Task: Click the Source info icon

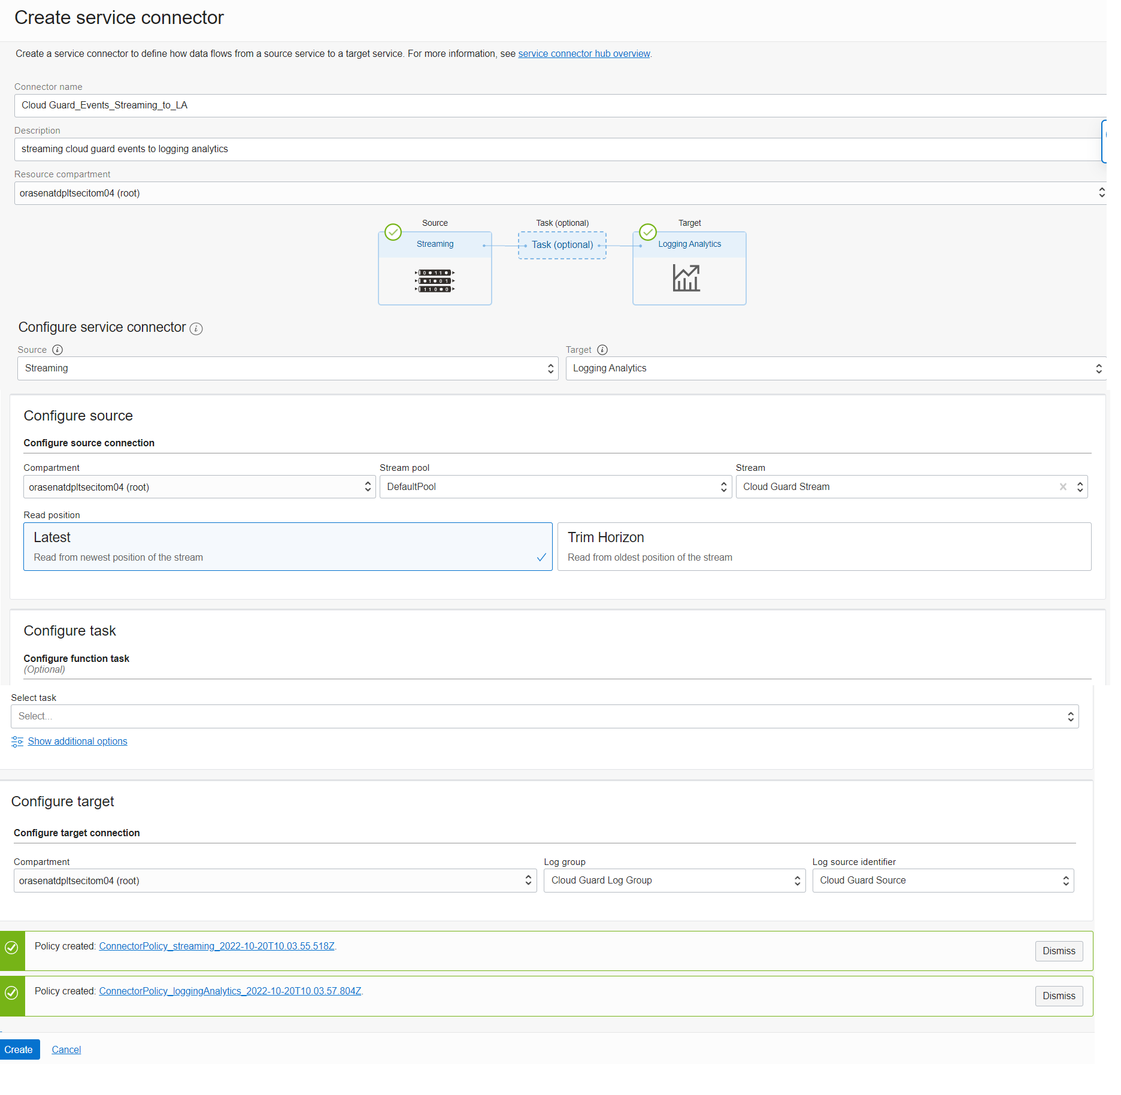Action: (57, 350)
